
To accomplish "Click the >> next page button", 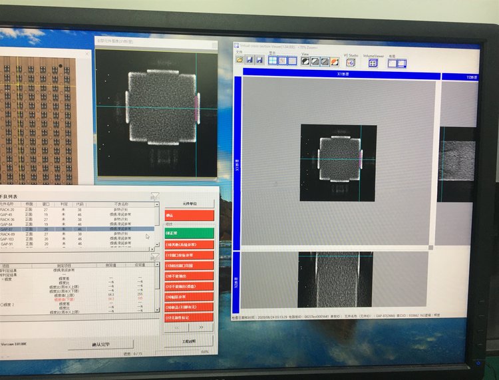I will point(201,327).
